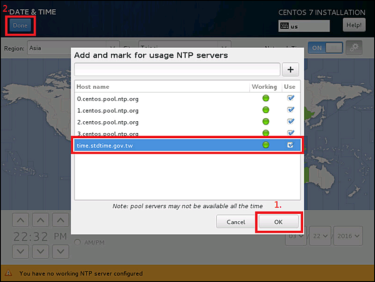Screen dimensions: 375x282
Task: Decrease the minutes with the middle down arrow
Action: coord(41,251)
